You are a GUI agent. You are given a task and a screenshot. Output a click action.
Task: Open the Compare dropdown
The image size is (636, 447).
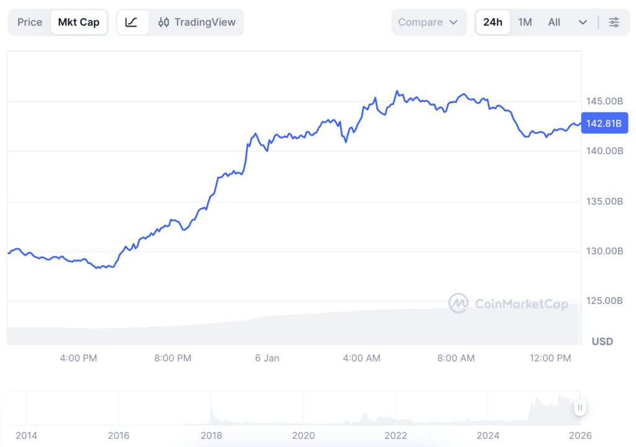(428, 22)
